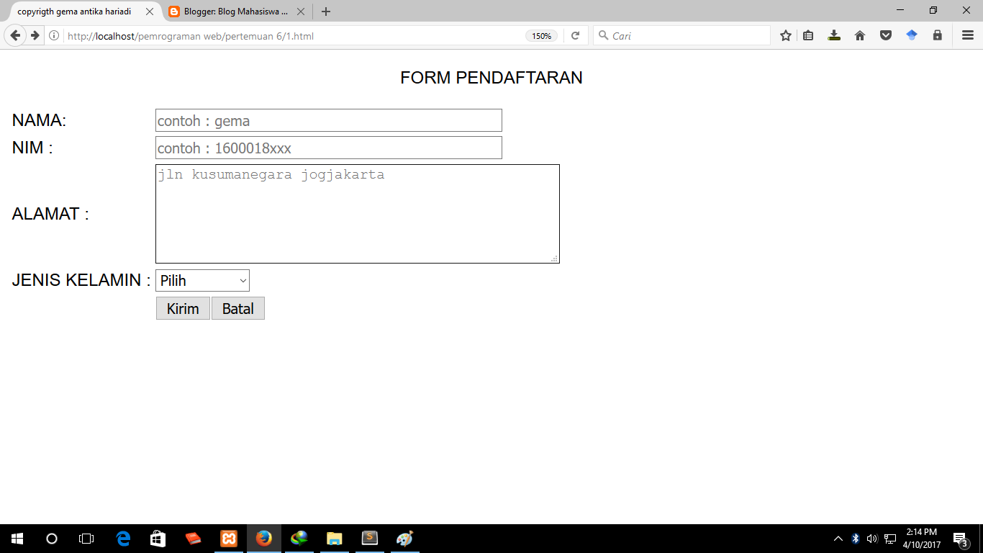Open File Explorer from the taskbar
The height and width of the screenshot is (553, 983).
click(334, 538)
